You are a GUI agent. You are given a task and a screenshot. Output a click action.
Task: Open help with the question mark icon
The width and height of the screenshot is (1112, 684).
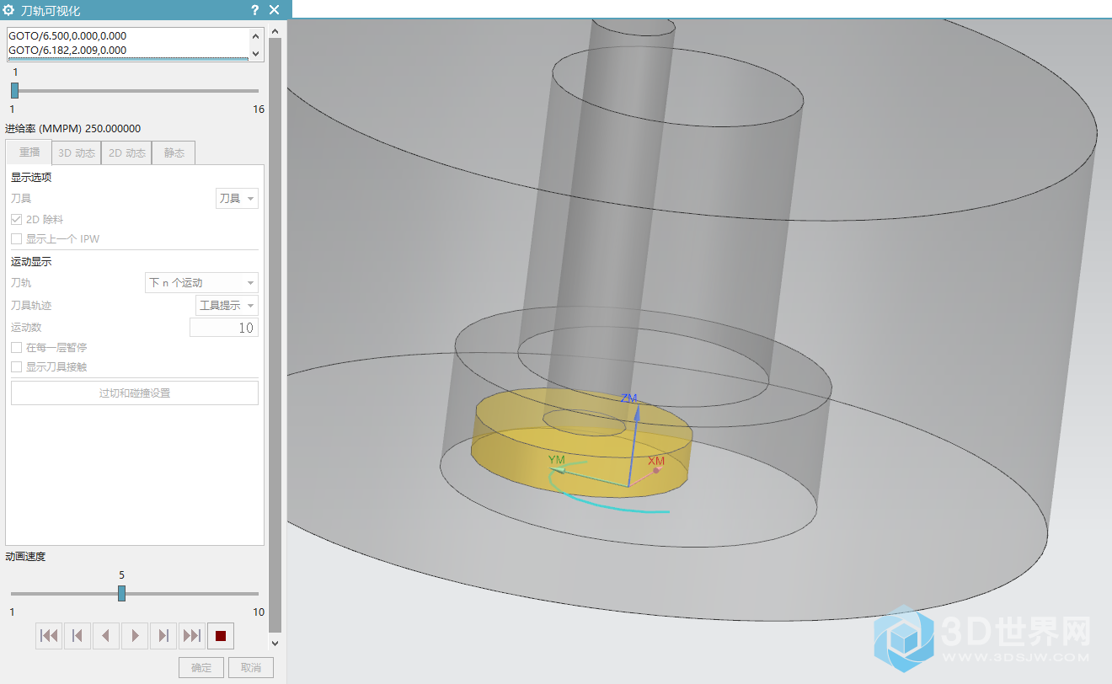[x=255, y=10]
